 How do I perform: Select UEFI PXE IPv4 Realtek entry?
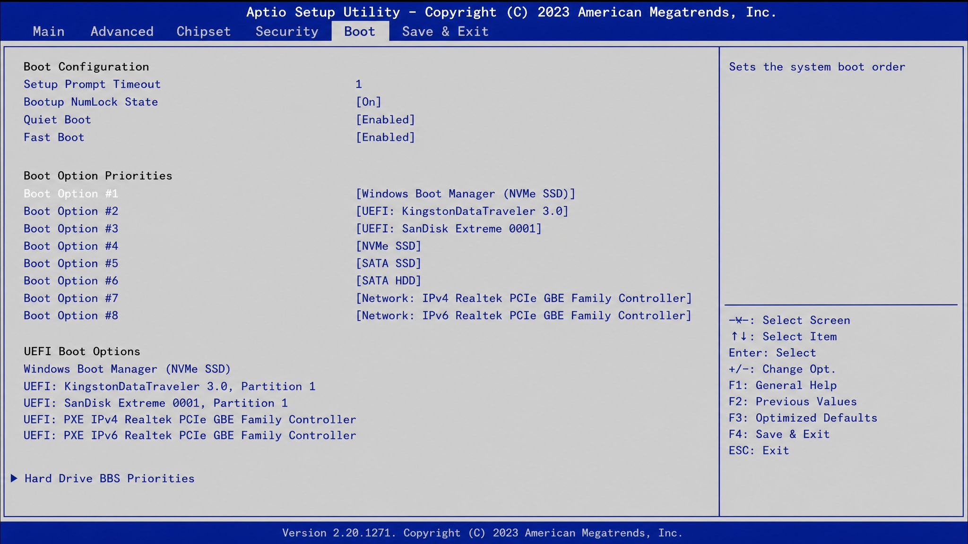point(190,419)
